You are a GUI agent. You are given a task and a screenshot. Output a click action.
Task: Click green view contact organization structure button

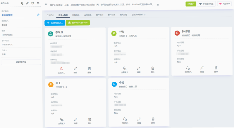coord(78,23)
